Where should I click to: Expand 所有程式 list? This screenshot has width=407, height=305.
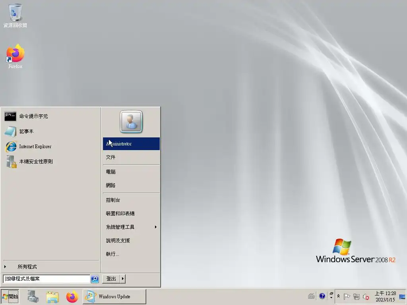pyautogui.click(x=51, y=266)
